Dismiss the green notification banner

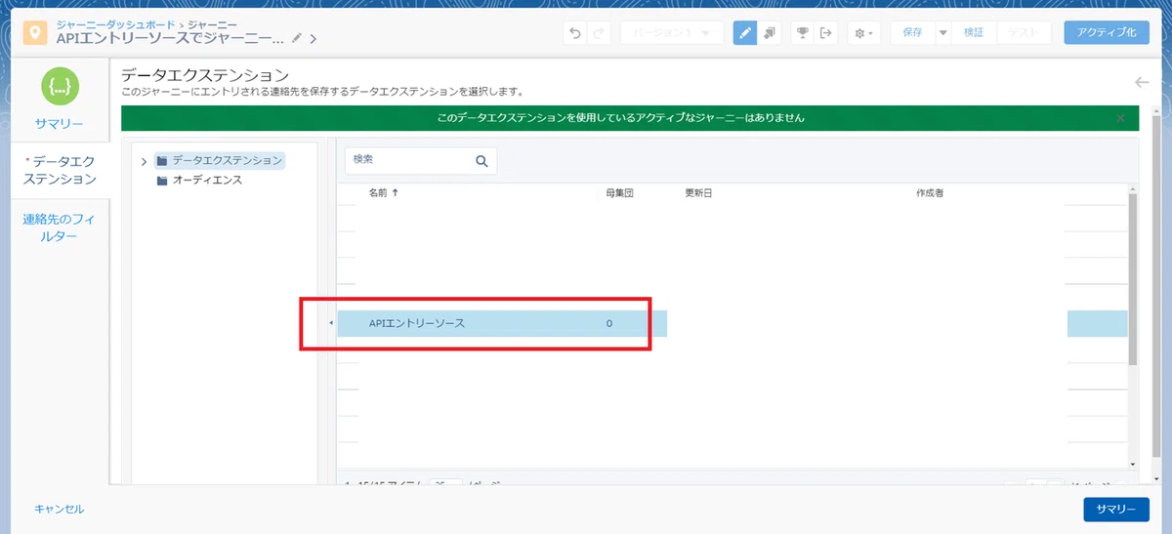click(x=1120, y=118)
